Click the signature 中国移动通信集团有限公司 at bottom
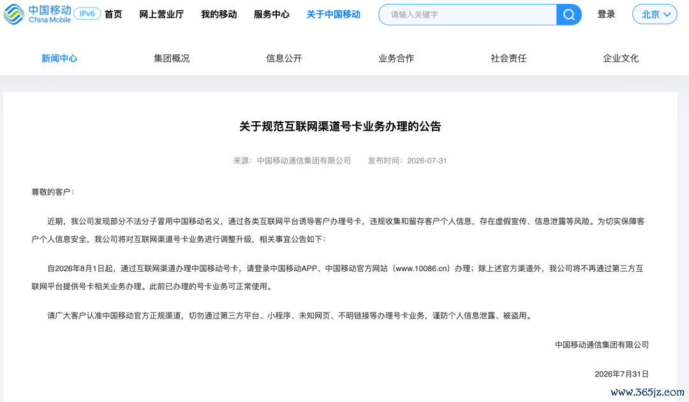 click(x=602, y=345)
